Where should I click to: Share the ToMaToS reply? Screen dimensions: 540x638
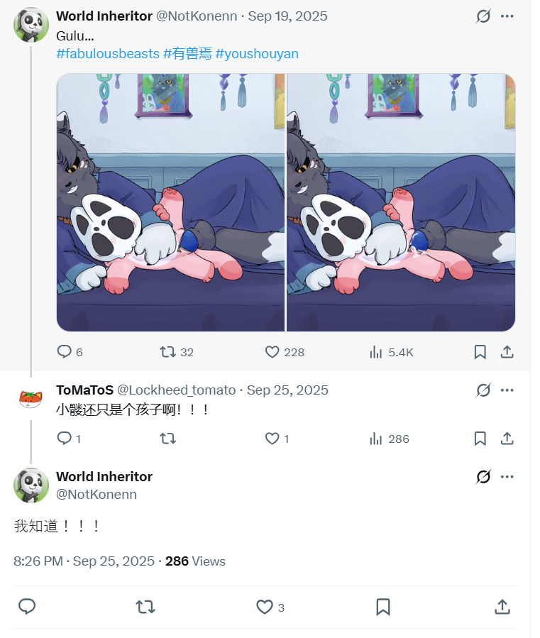(507, 439)
